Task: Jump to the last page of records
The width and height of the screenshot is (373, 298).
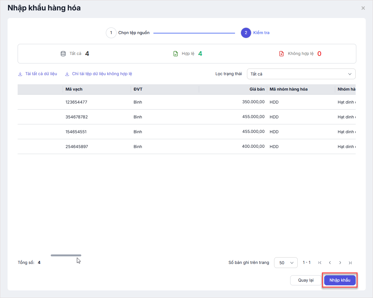Action: (350, 263)
